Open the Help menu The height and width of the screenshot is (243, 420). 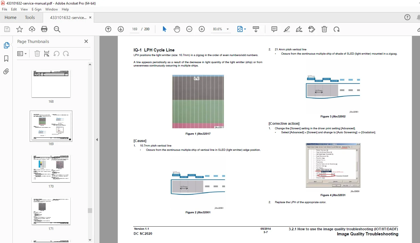coord(65,9)
